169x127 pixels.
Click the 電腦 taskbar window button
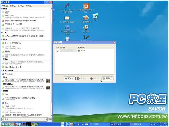[x=100, y=124]
